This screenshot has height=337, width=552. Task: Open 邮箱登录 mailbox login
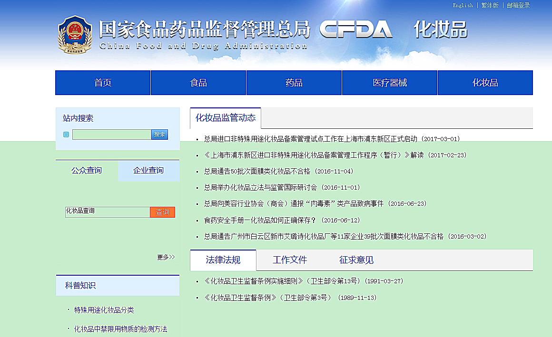pyautogui.click(x=518, y=5)
